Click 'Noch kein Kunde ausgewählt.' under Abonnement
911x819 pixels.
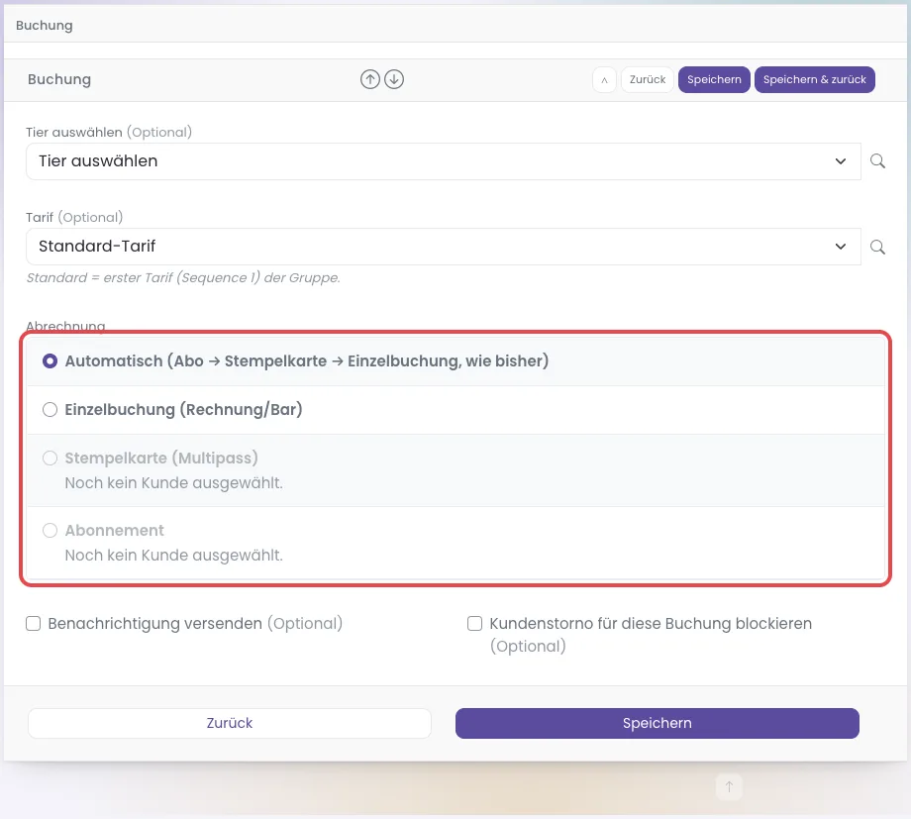[x=173, y=556]
